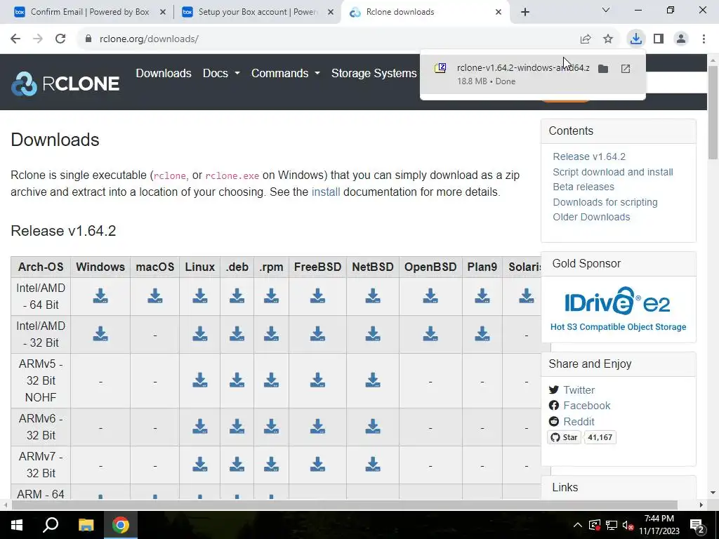719x539 pixels.
Task: Download NetBSD Intel/AMD 64 Bit build
Action: (x=373, y=296)
